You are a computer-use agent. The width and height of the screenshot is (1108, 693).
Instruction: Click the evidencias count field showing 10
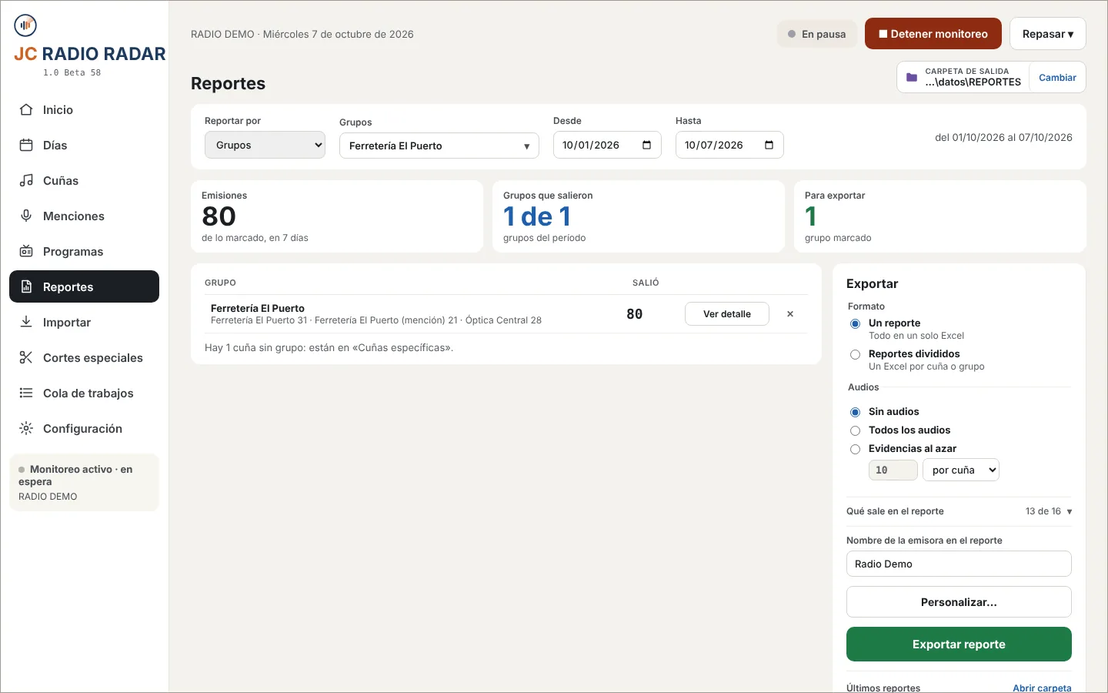coord(893,470)
